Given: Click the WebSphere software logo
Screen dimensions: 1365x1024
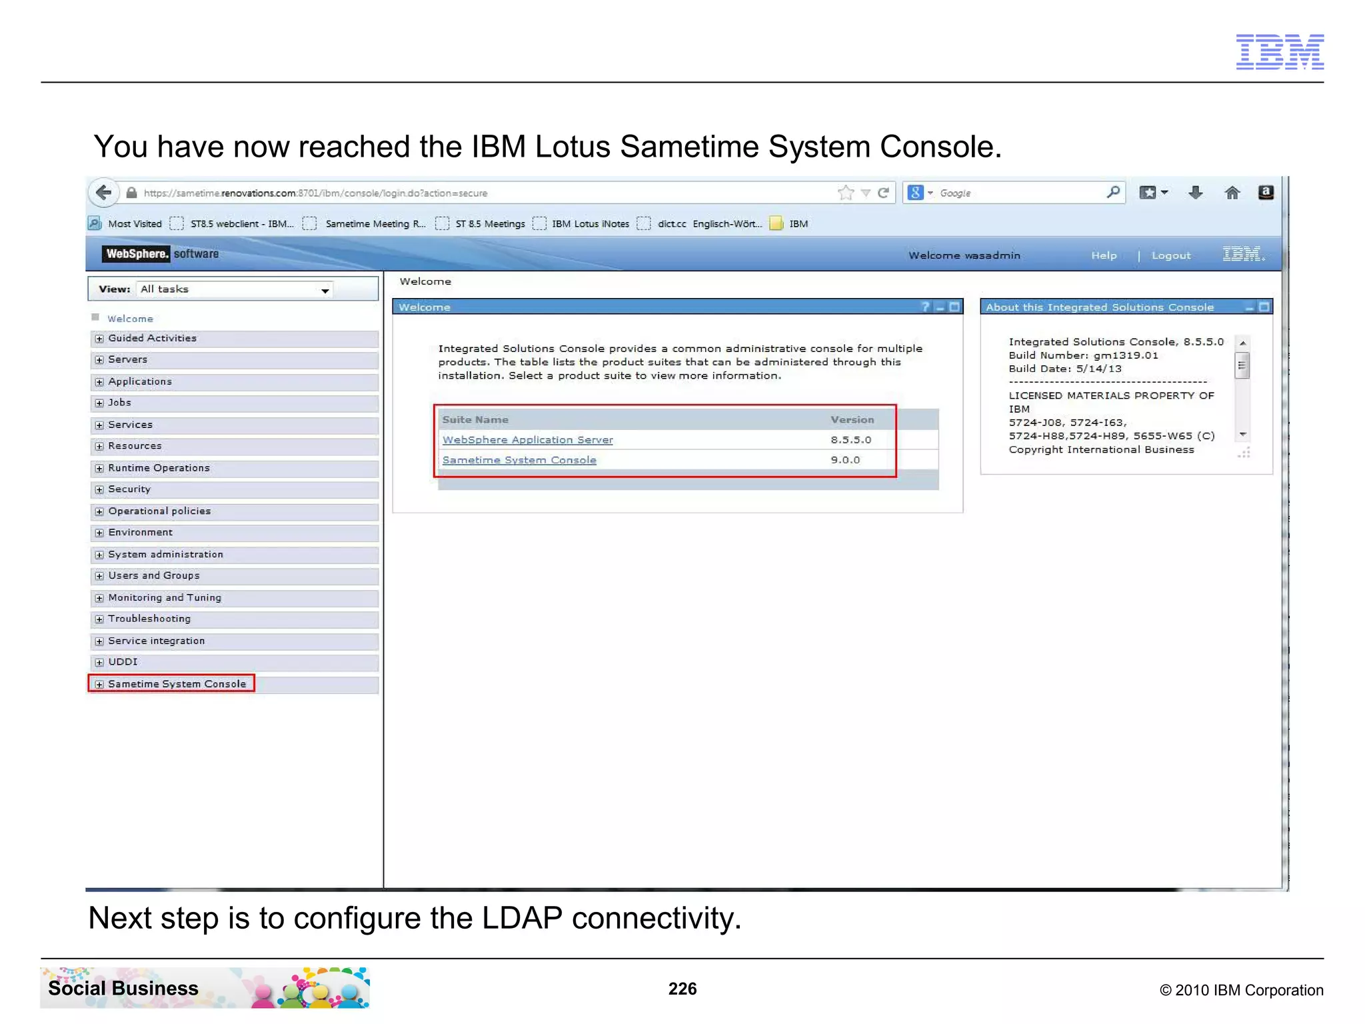Looking at the screenshot, I should pyautogui.click(x=161, y=254).
